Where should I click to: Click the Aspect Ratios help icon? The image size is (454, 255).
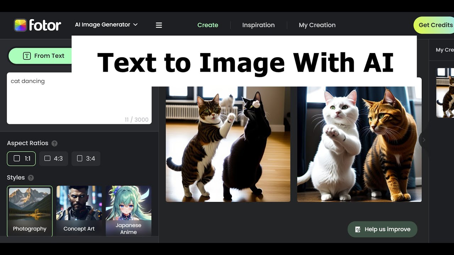tap(54, 143)
